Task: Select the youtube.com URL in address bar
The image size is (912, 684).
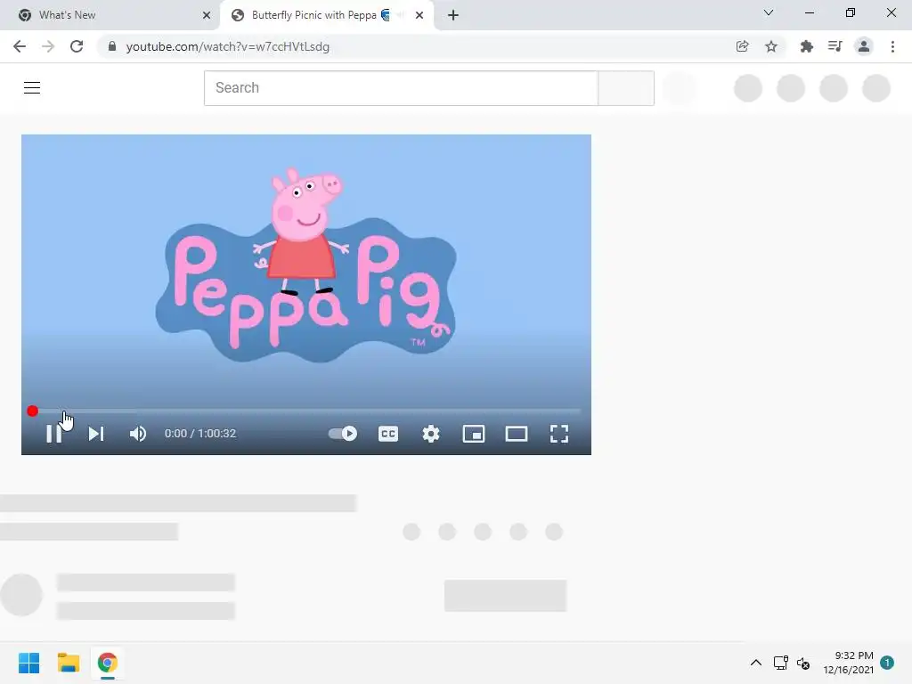Action: point(227,46)
